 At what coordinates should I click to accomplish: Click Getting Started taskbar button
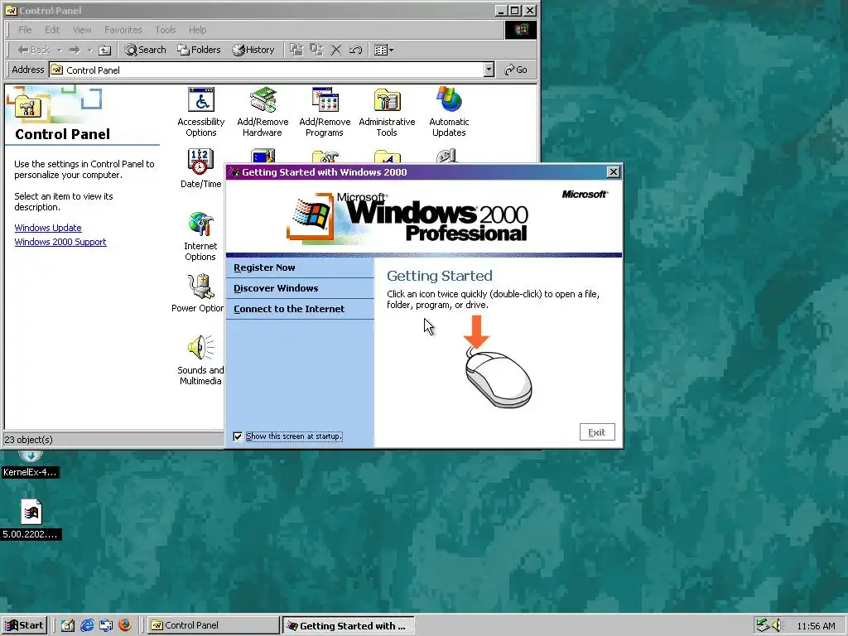coord(349,626)
